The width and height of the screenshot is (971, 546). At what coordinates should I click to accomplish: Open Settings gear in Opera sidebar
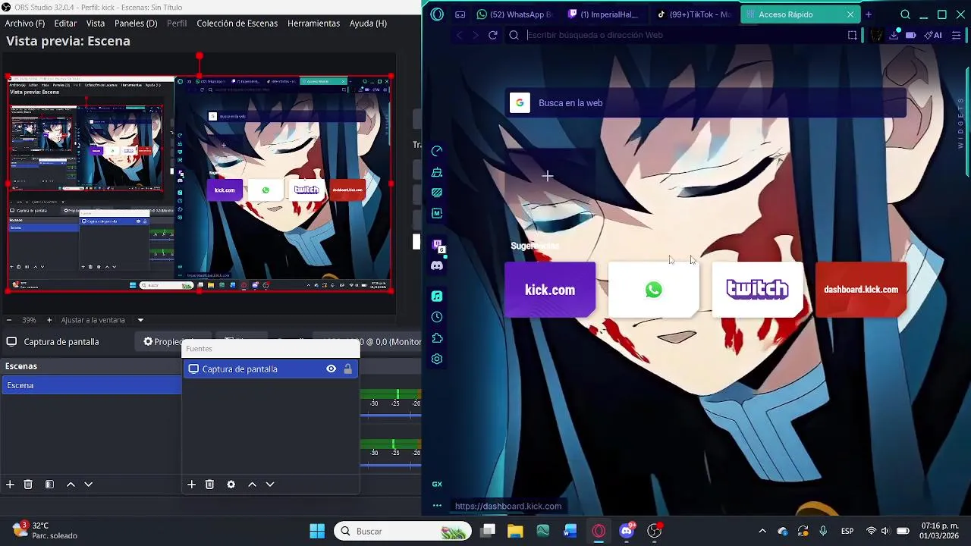(x=437, y=359)
